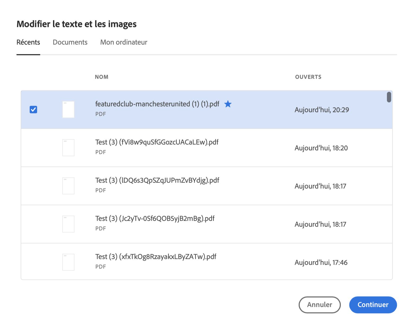This screenshot has height=317, width=406.
Task: Open the featuredclub-manchesterunited PDF thumbnail
Action: pyautogui.click(x=68, y=109)
